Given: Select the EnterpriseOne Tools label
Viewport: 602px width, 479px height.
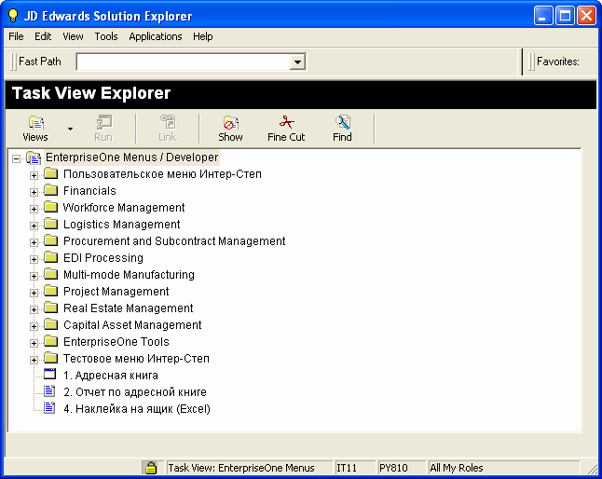Looking at the screenshot, I should (x=116, y=342).
